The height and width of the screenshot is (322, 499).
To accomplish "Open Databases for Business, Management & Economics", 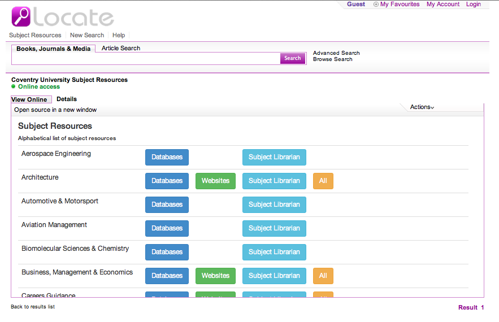I will 167,276.
